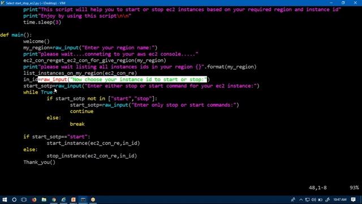Click the 'Thank_you()' call
Screen dimensions: 362x204
click(40, 162)
